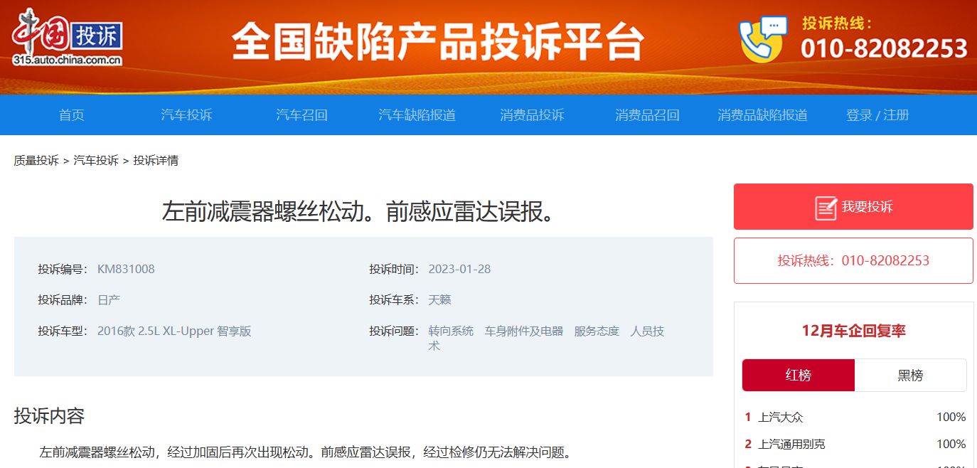Click the 100% rate beside 上汽通用别克
Viewport: 977px width, 468px height.
pos(951,445)
